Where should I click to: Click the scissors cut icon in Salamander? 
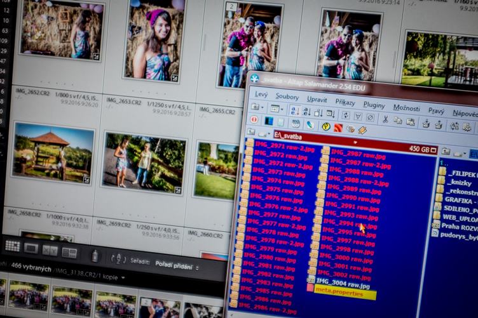[385, 119]
